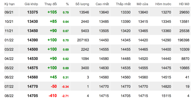Click the -410 change value
This screenshot has height=104, width=194.
[x=53, y=96]
